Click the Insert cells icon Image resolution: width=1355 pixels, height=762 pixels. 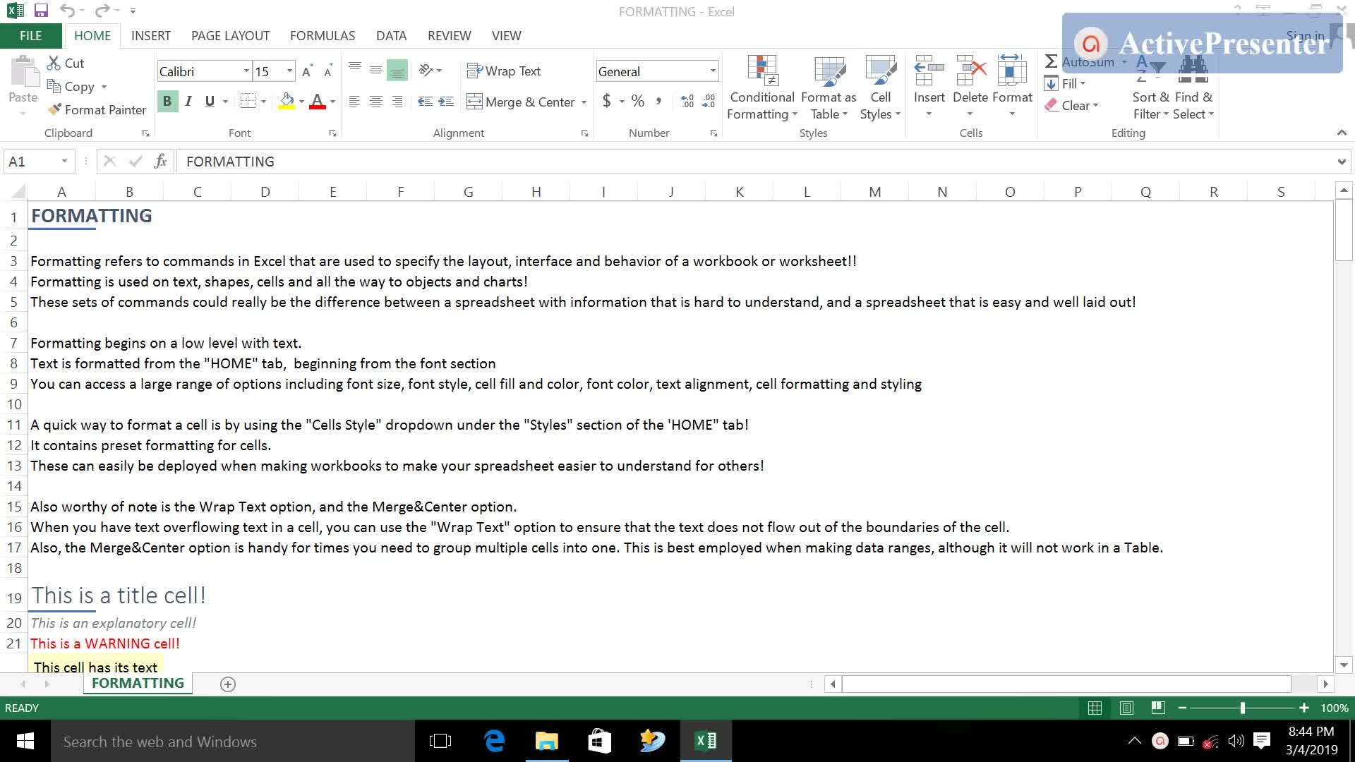pos(929,71)
